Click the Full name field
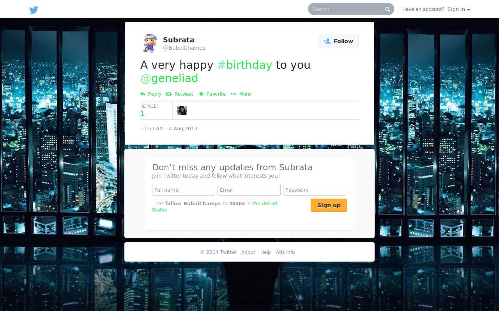 (184, 190)
